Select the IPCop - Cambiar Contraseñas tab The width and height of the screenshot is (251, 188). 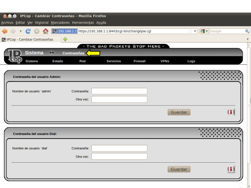click(x=30, y=39)
